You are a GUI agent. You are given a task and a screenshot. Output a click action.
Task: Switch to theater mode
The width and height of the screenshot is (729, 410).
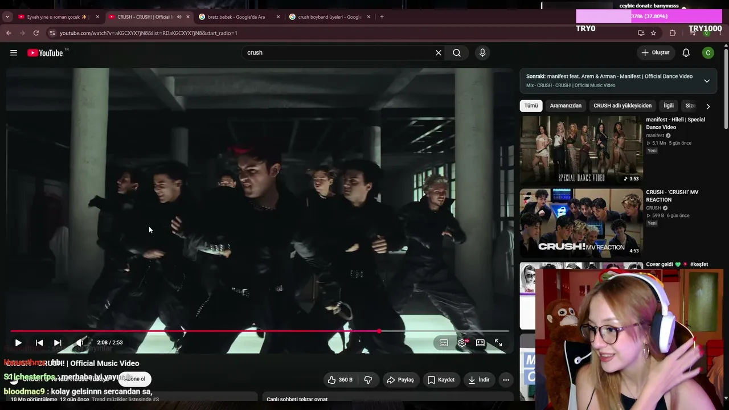[x=480, y=343]
